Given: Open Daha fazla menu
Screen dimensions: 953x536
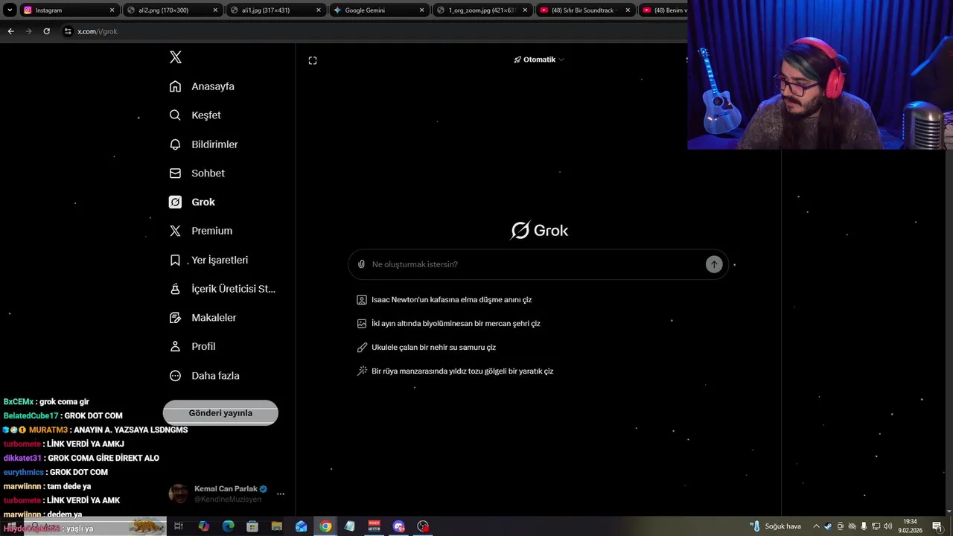Looking at the screenshot, I should click(204, 376).
